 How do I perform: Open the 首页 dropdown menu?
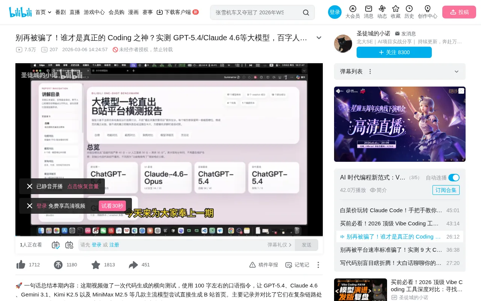click(x=43, y=12)
